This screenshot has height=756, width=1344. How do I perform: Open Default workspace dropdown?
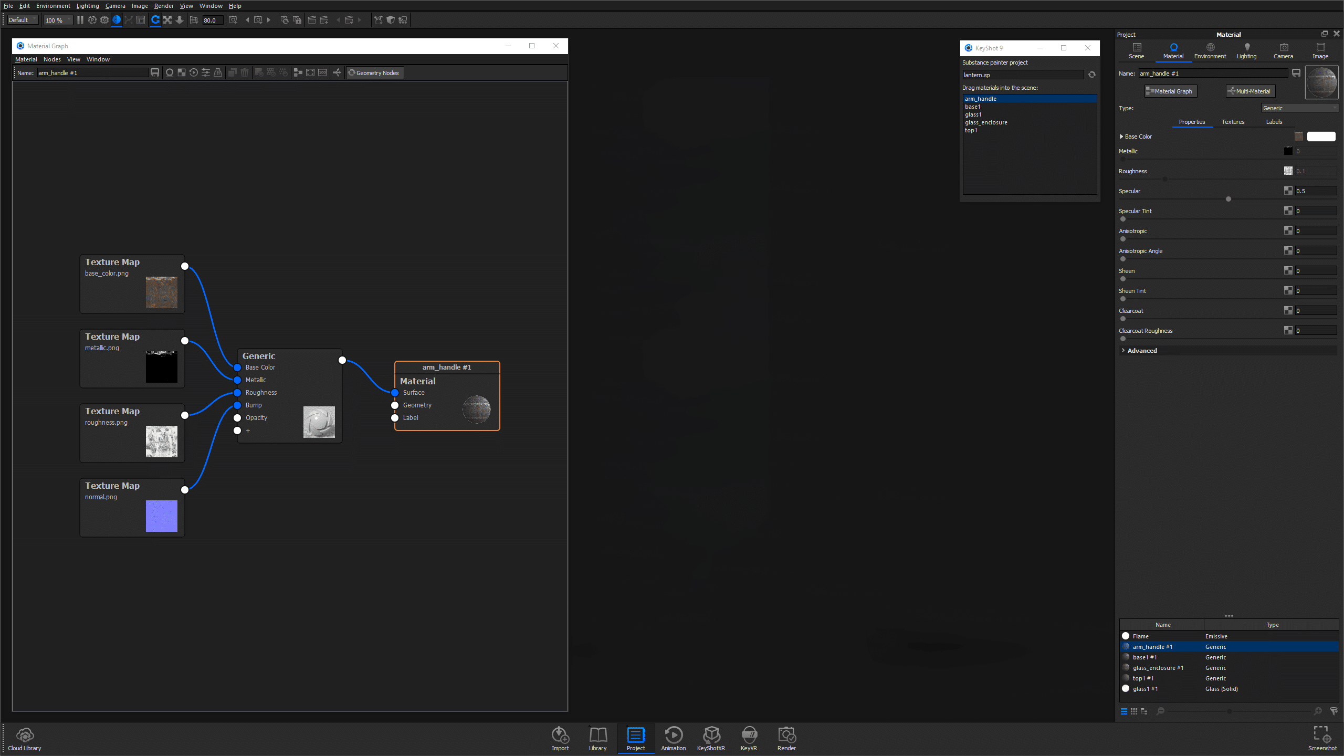pos(23,20)
